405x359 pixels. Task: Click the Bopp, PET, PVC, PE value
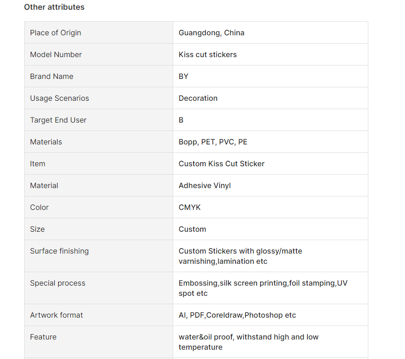coord(213,142)
